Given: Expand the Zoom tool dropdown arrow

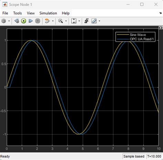Looking at the screenshot, I should (66, 21).
